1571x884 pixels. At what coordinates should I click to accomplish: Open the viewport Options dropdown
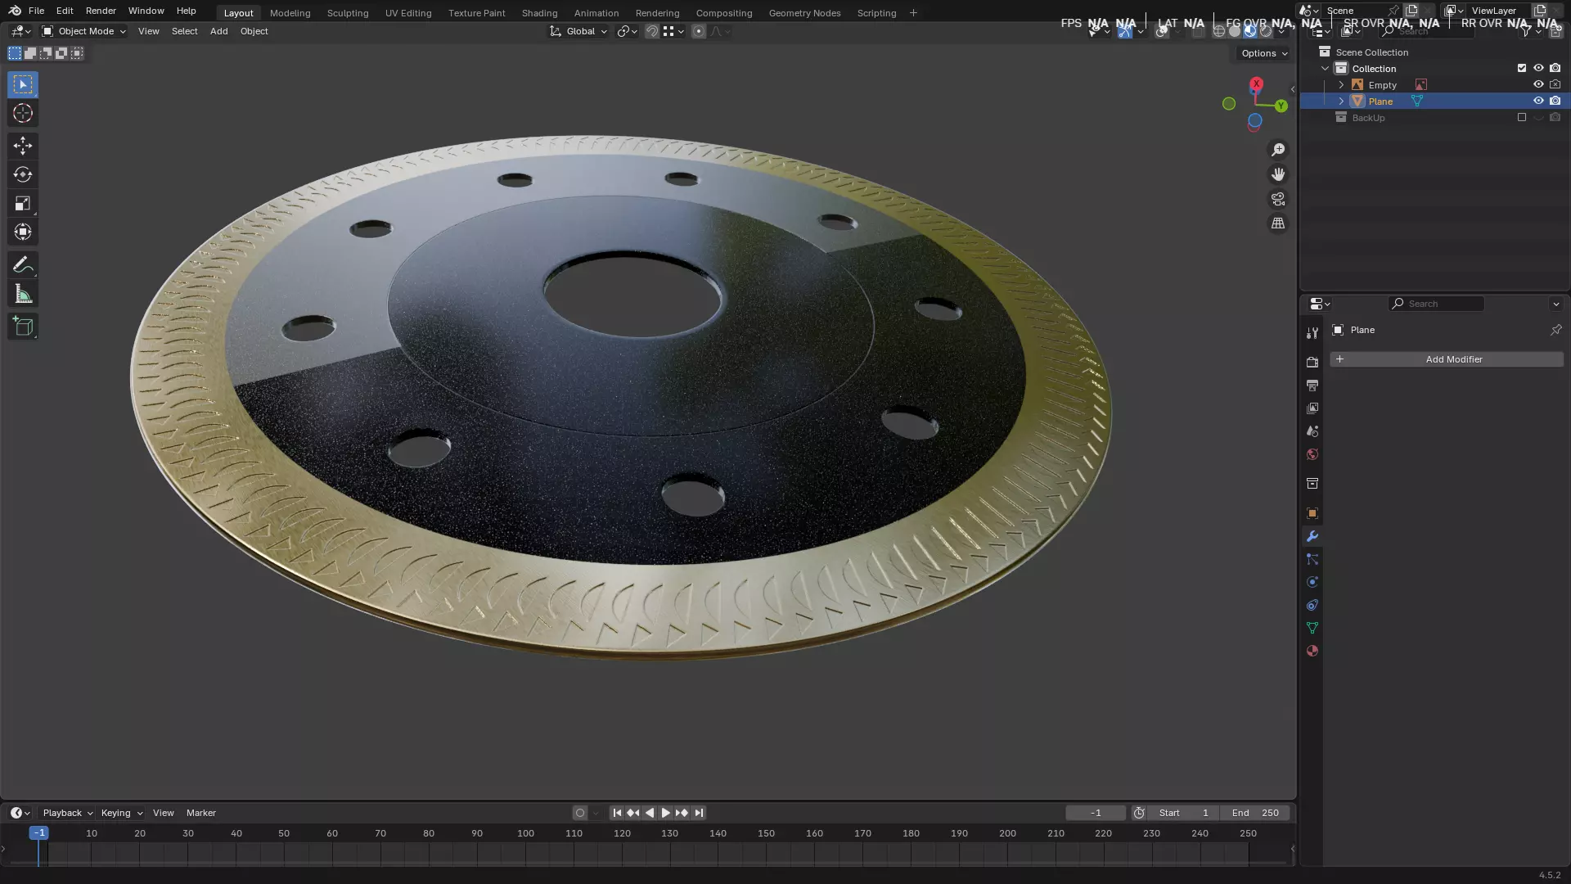[x=1264, y=53]
